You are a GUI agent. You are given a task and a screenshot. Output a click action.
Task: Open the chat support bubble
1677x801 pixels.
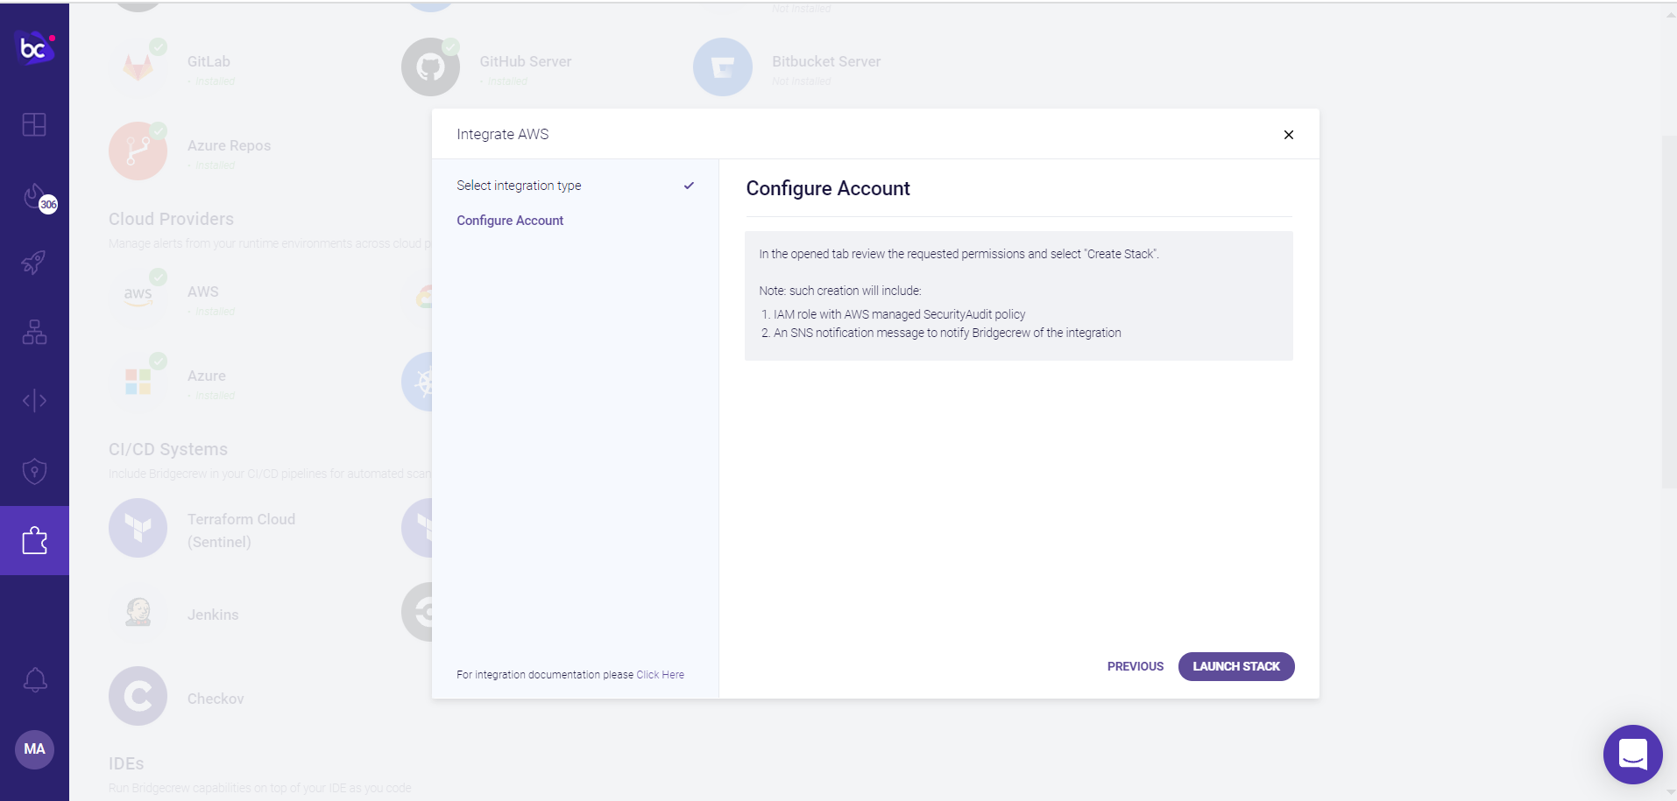click(x=1632, y=754)
